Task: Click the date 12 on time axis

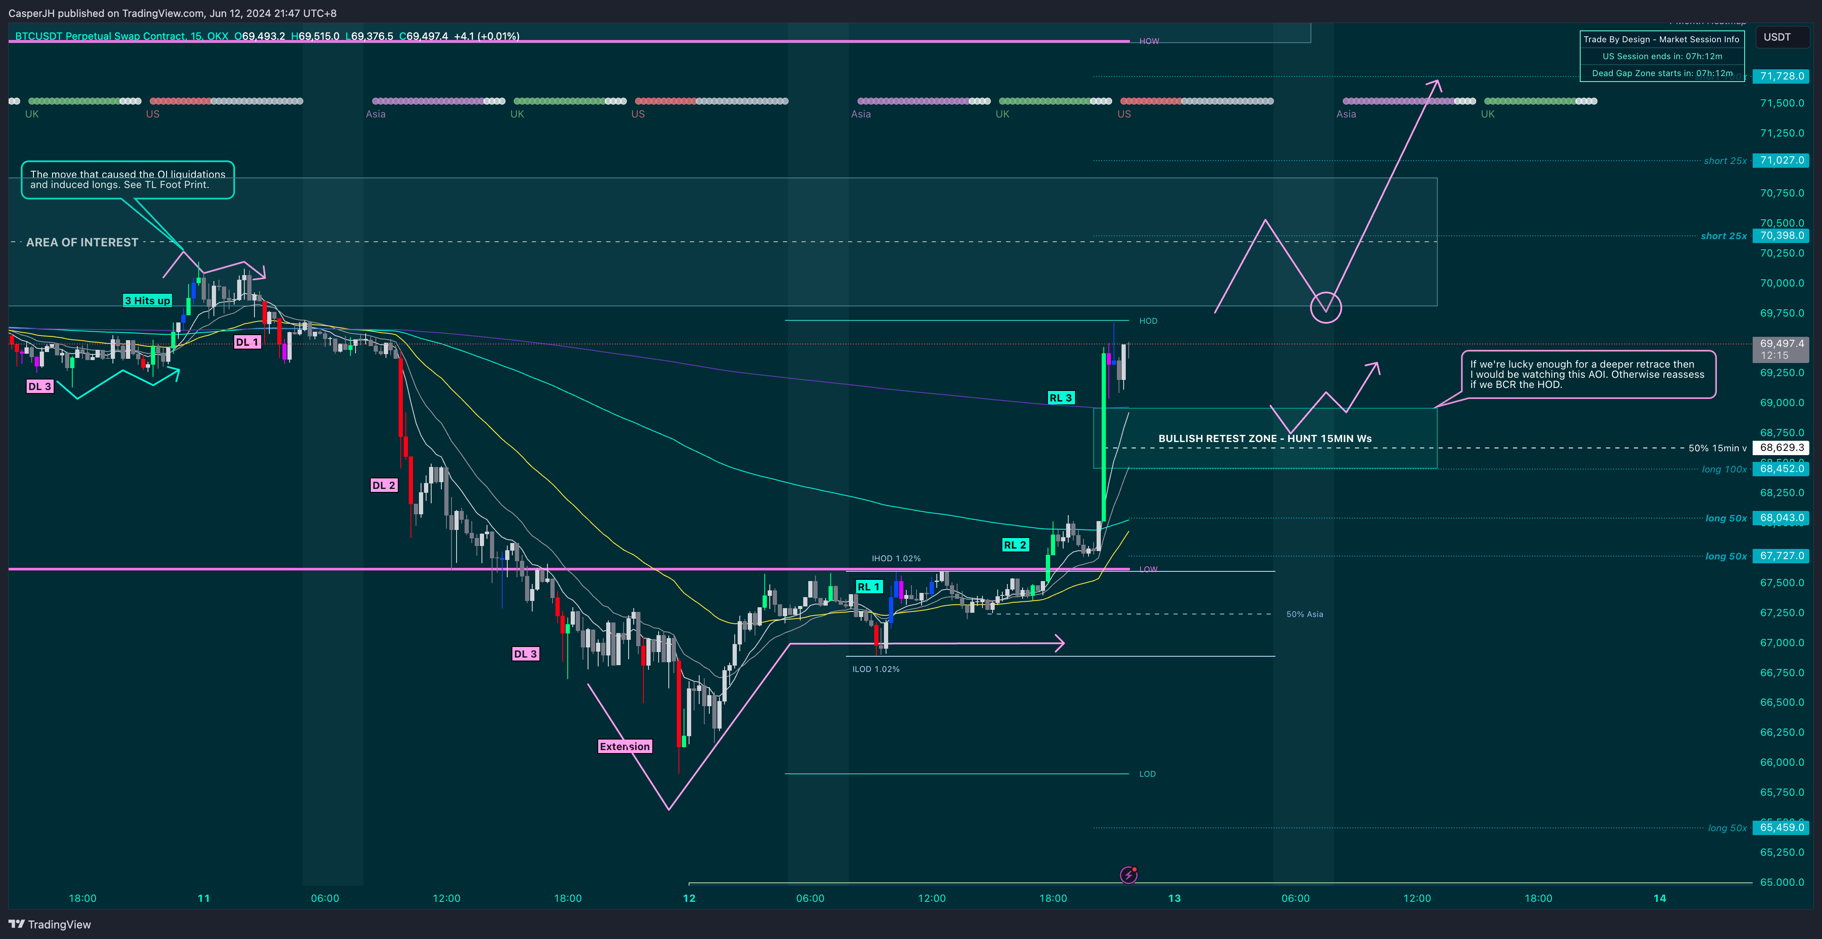Action: pos(689,899)
